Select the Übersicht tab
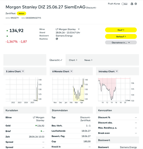This screenshot has width=143, height=149. 56,60
